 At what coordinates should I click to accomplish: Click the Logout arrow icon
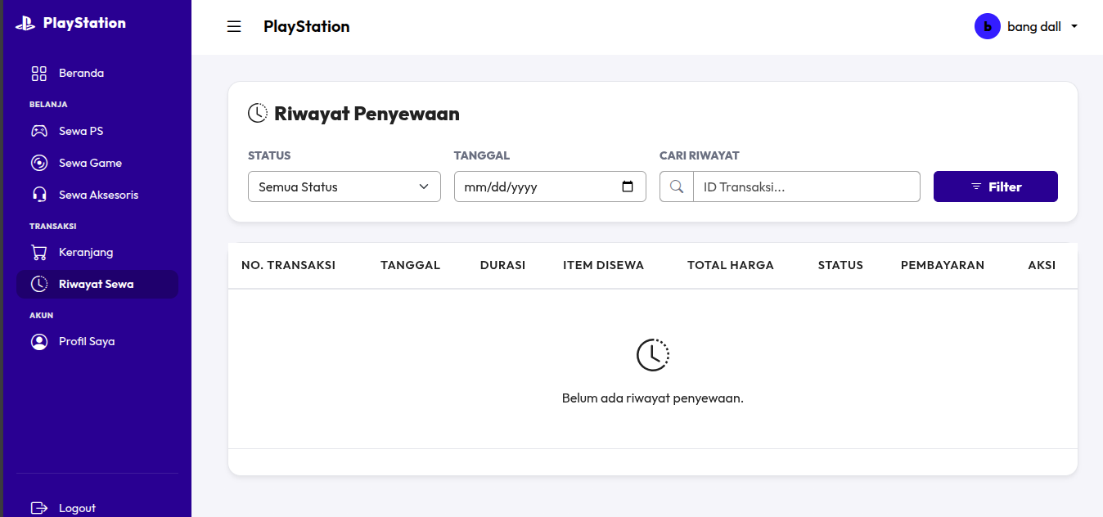point(39,508)
